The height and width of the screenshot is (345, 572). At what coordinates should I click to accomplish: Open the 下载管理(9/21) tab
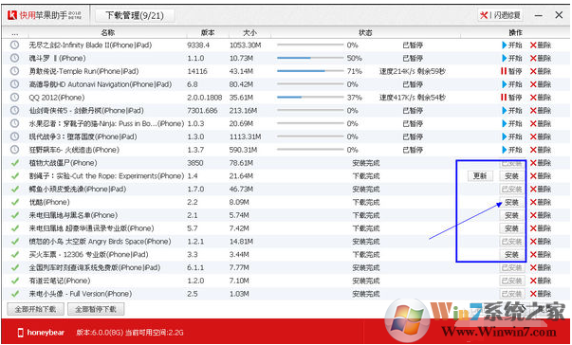tap(135, 16)
